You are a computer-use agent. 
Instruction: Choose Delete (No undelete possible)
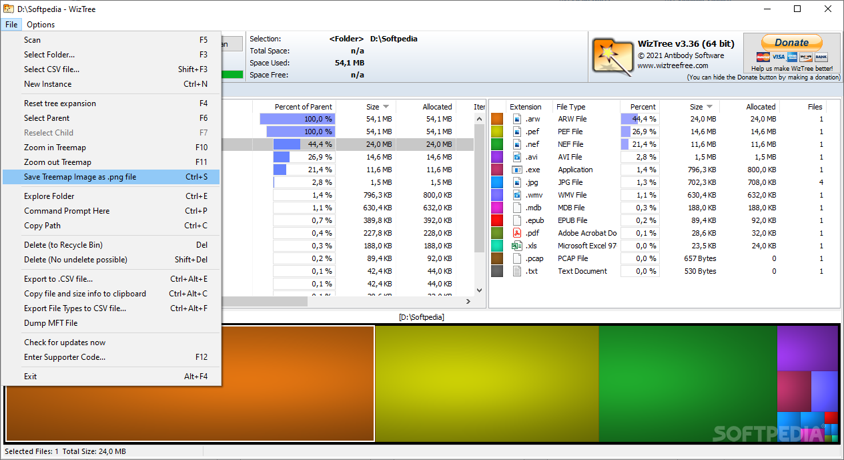(111, 260)
